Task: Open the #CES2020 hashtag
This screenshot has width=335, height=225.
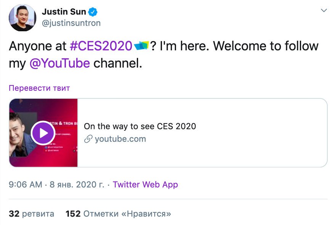Action: (x=101, y=46)
